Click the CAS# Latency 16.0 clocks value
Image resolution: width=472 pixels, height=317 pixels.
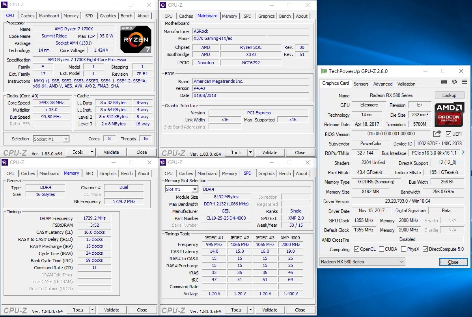click(94, 232)
